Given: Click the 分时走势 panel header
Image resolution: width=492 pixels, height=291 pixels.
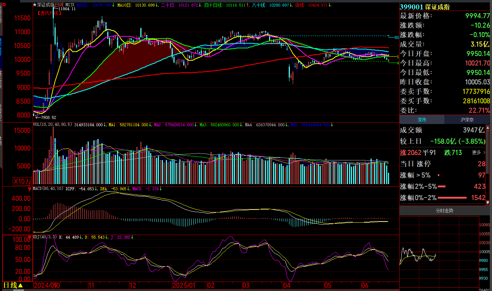Looking at the screenshot, I should (x=445, y=211).
